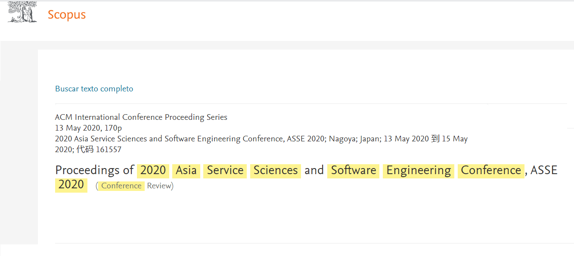
Task: Select the highlighted word 'Software'
Action: click(354, 171)
